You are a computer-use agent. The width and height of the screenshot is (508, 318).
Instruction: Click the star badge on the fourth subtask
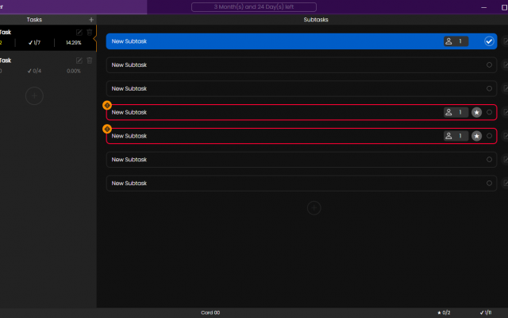click(x=476, y=113)
